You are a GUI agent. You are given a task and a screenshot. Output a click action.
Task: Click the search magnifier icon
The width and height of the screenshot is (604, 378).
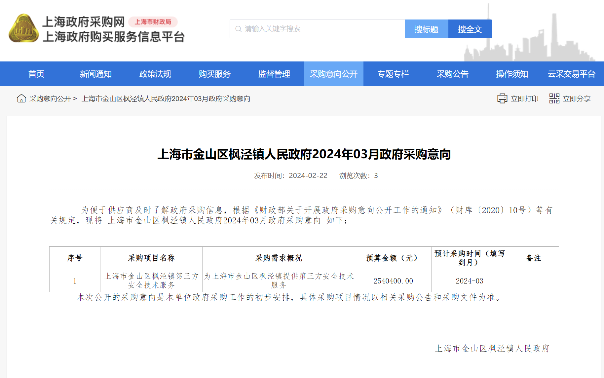[238, 29]
